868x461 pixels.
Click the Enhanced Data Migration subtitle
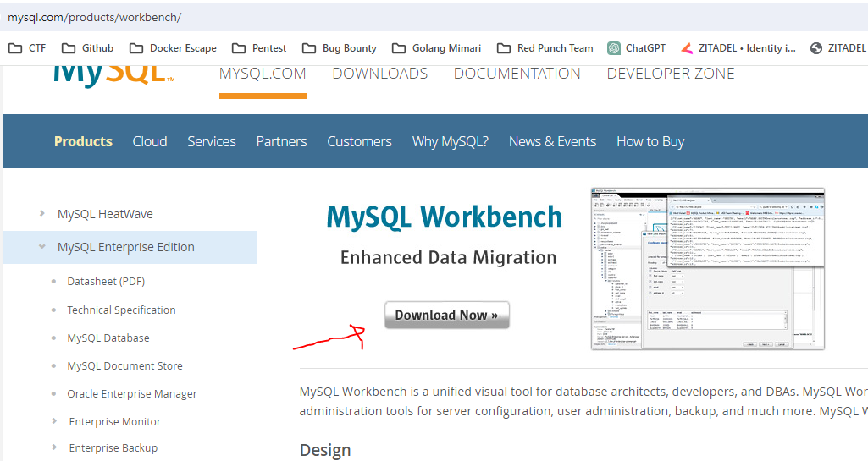[448, 258]
